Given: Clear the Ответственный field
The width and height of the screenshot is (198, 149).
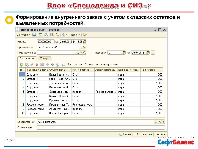Looking at the screenshot, I should coord(159,122).
